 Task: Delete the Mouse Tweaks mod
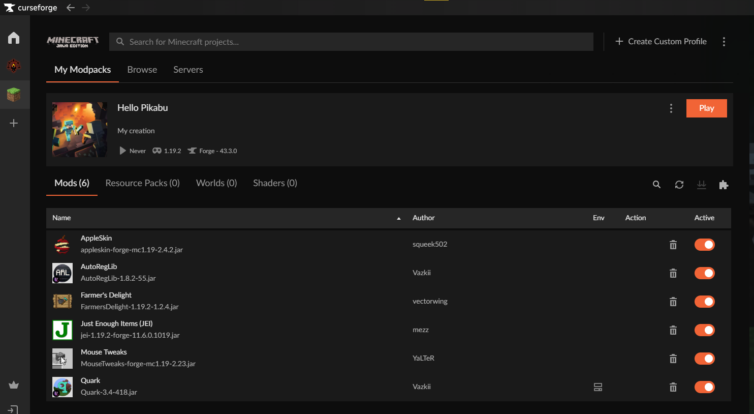click(673, 359)
